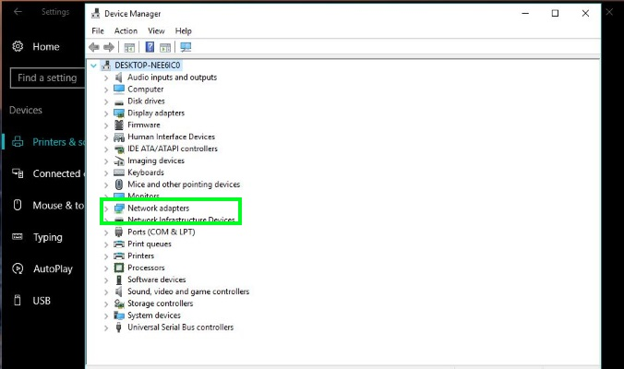Image resolution: width=624 pixels, height=369 pixels.
Task: Click the blue Help question mark icon
Action: (x=150, y=47)
